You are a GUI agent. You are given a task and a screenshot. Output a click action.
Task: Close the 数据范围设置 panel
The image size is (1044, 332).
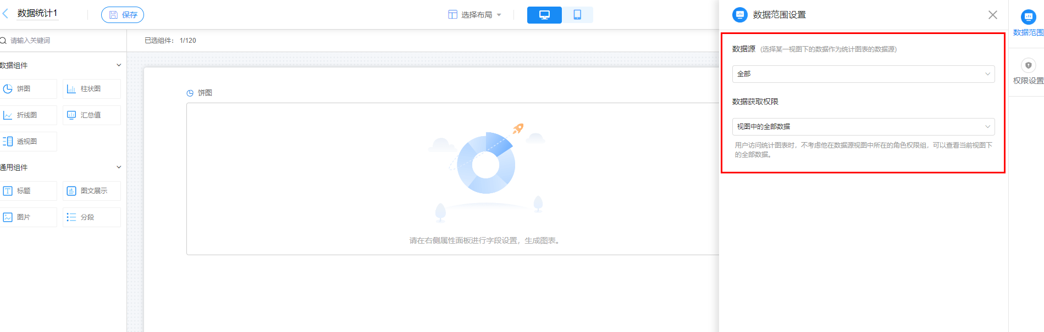(x=993, y=15)
